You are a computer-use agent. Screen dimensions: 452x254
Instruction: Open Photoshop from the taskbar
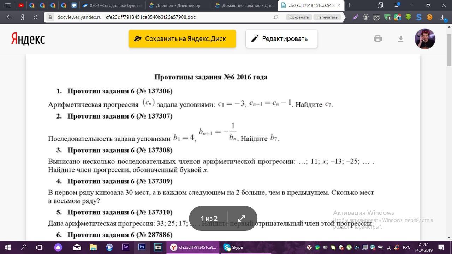point(142,247)
